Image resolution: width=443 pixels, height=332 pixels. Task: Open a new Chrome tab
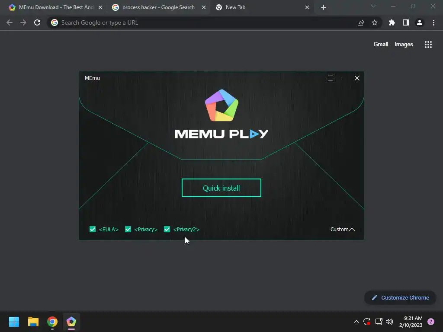pos(324,7)
